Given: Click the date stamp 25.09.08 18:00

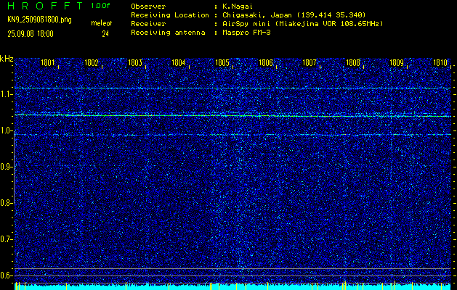Looking at the screenshot, I should click(x=31, y=34).
